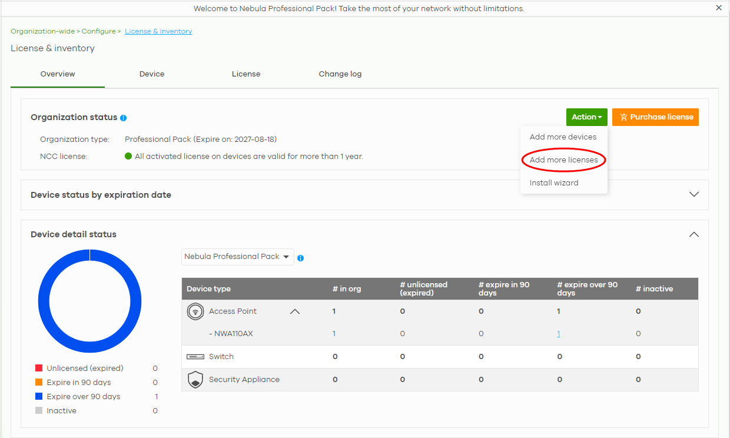Screen dimensions: 730x438
Task: Click the '# inactive' column header
Action: click(654, 289)
